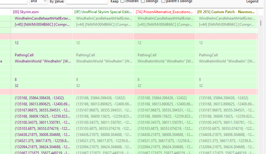Image resolution: width=266 pixels, height=154 pixels.
Task: Select (132094.21875, 36624.304688 vertex in PrisonAlternative
Action: pyautogui.click(x=165, y=147)
